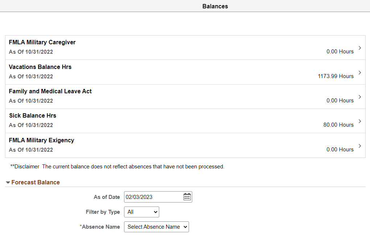Viewport: 370px width, 237px height.
Task: Click the Family and Medical Leave chevron
Action: coord(359,97)
